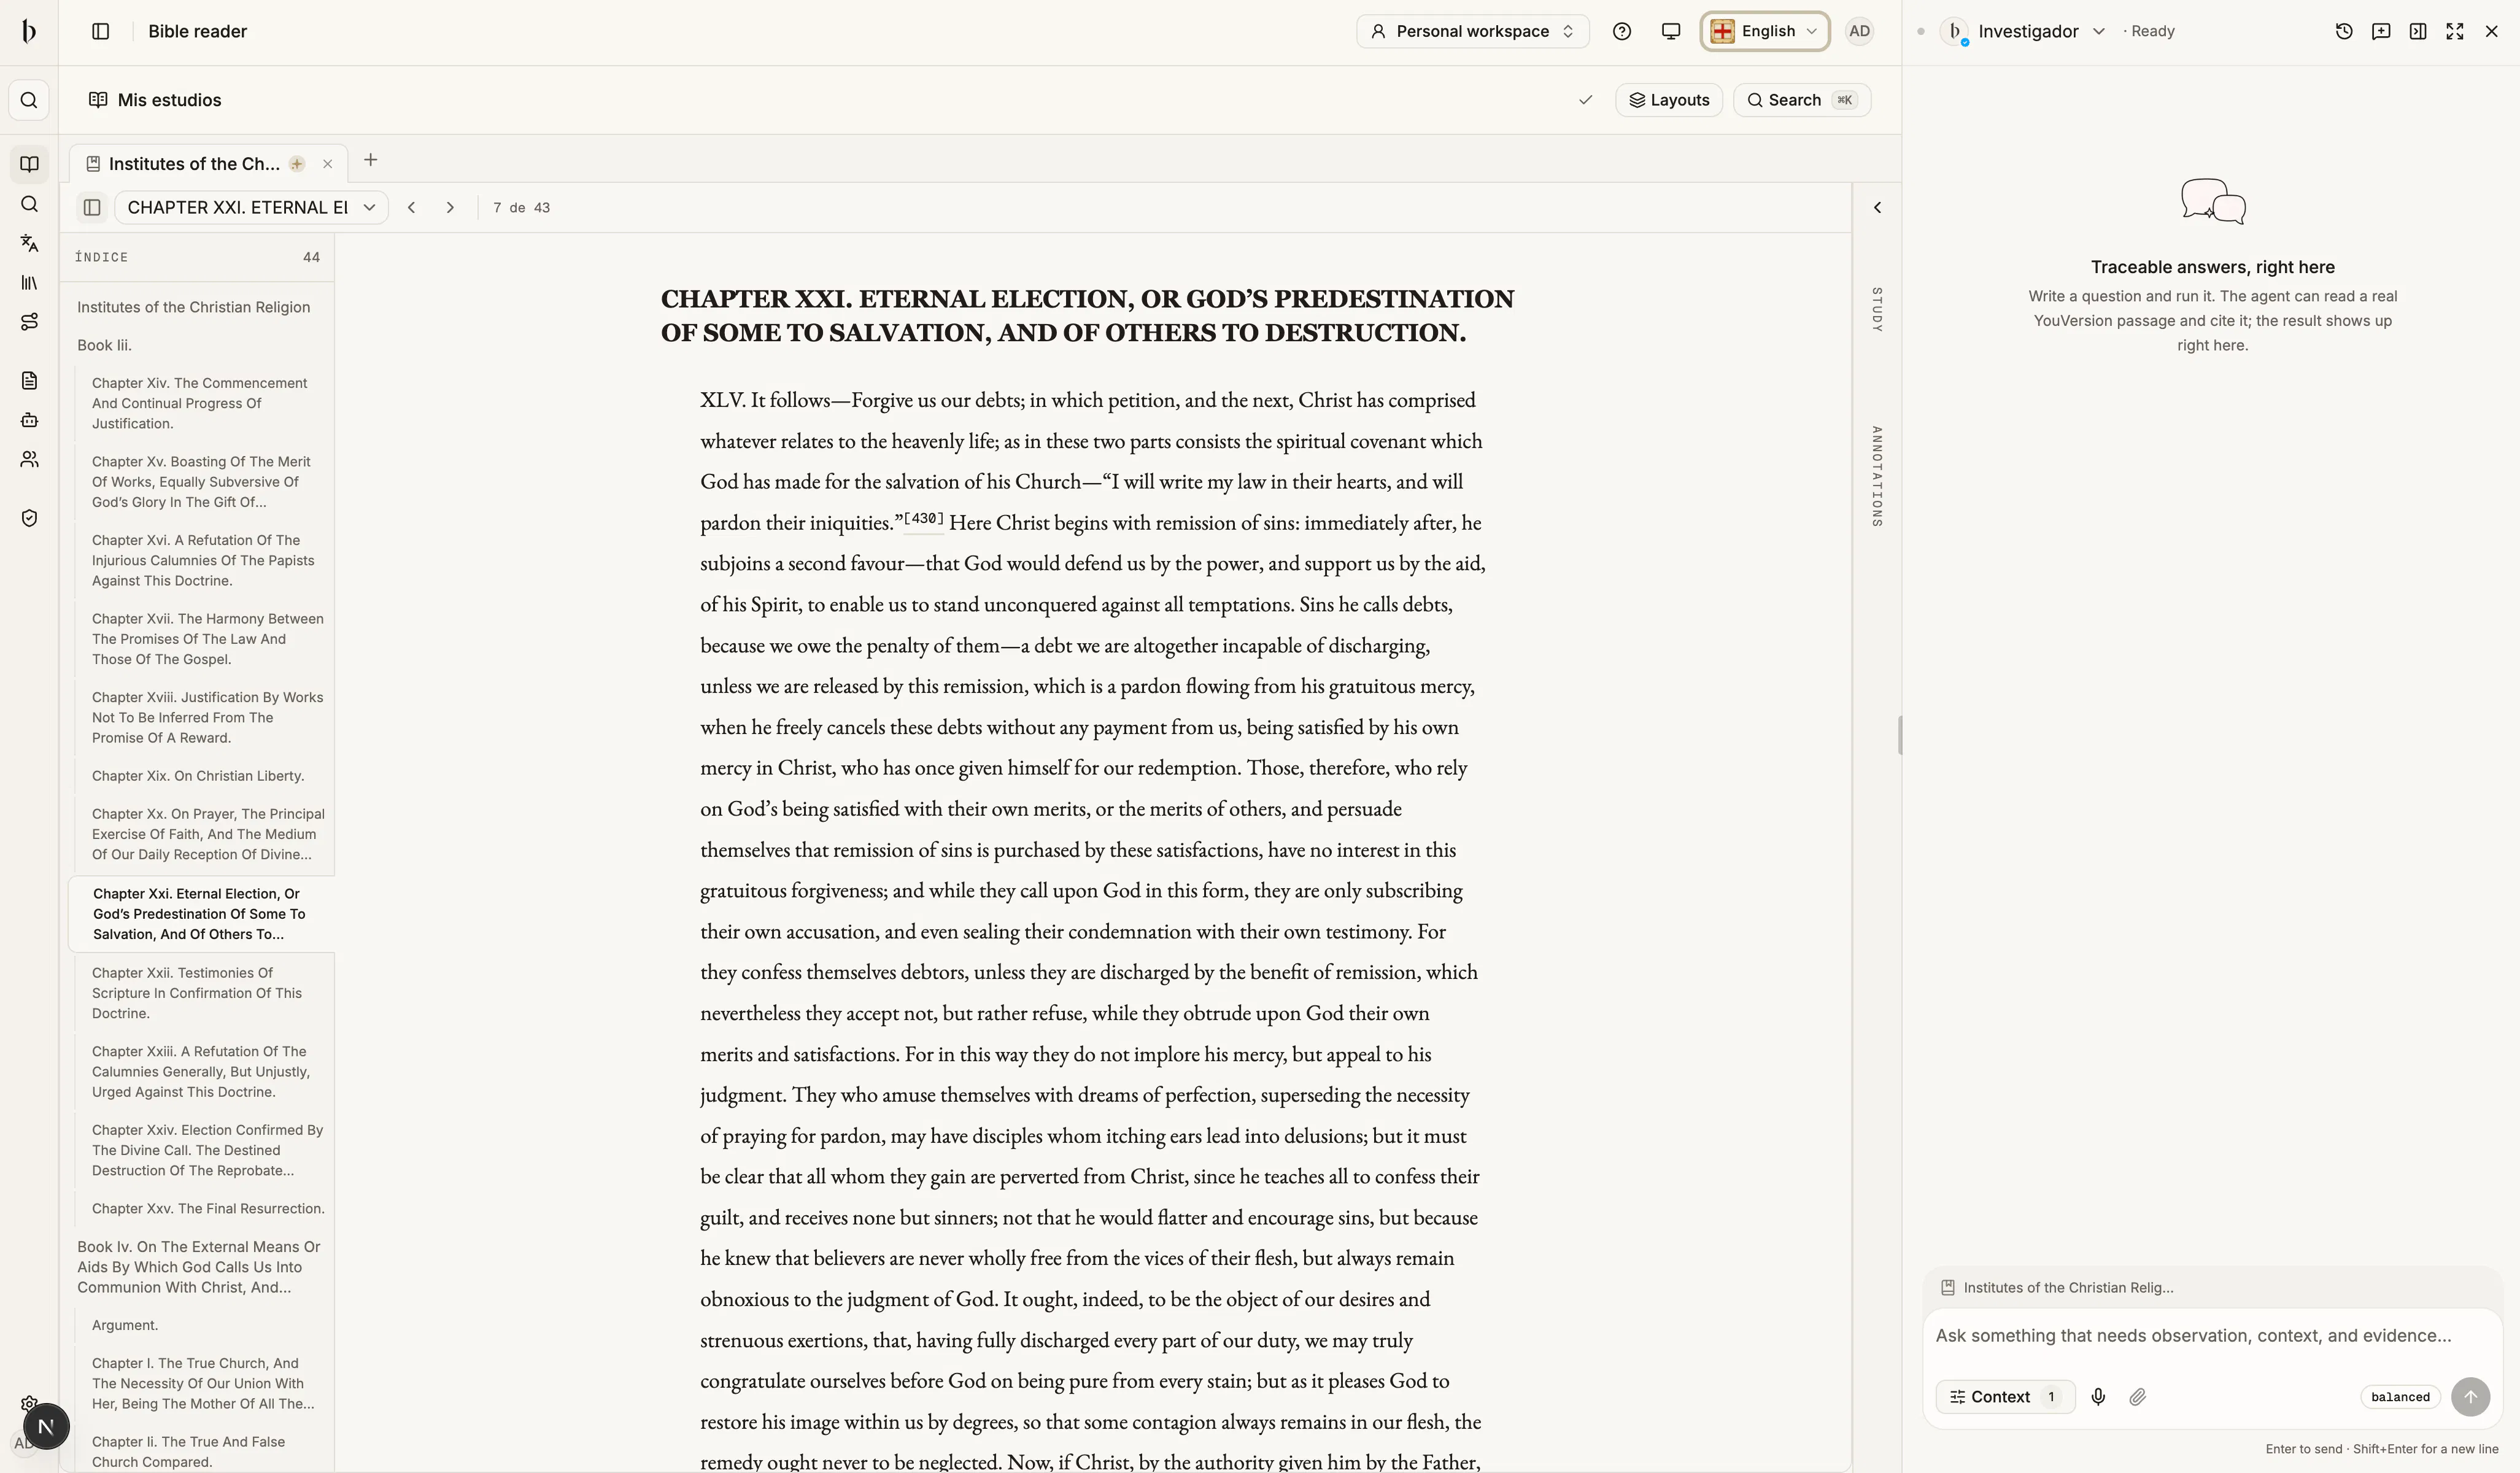
Task: Open Chapter Xix. On Christian Liberty index entry
Action: click(204, 776)
